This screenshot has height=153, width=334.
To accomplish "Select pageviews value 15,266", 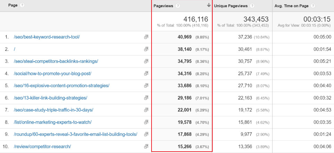I will point(185,146).
